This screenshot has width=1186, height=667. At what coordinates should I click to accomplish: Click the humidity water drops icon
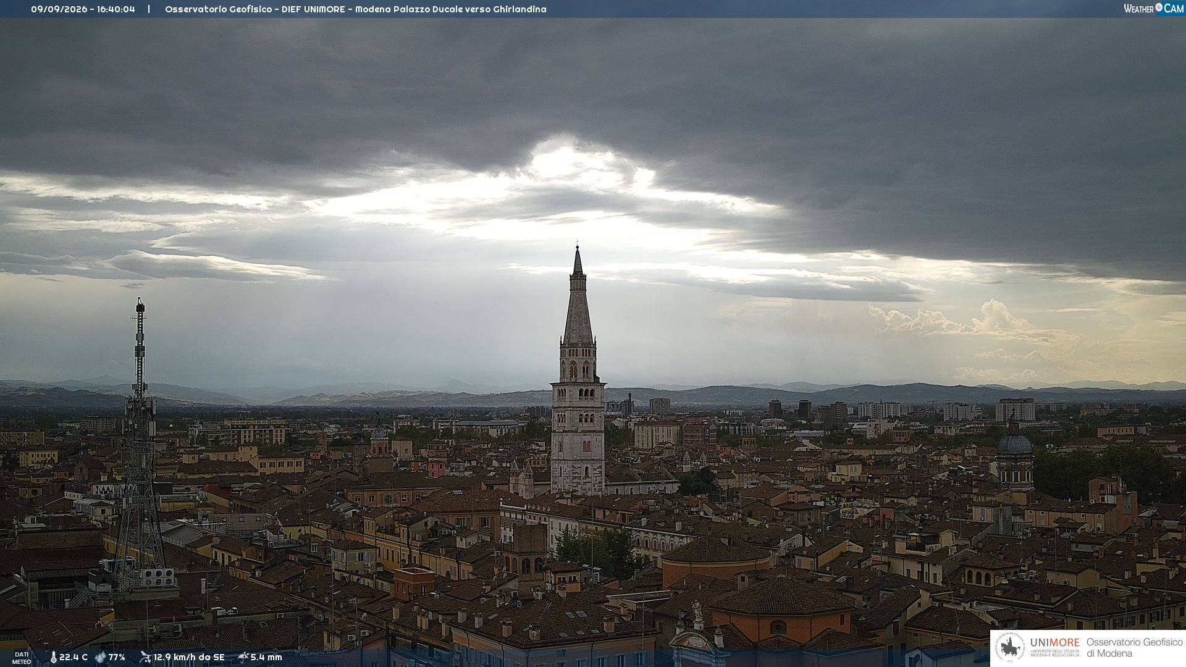pyautogui.click(x=100, y=657)
